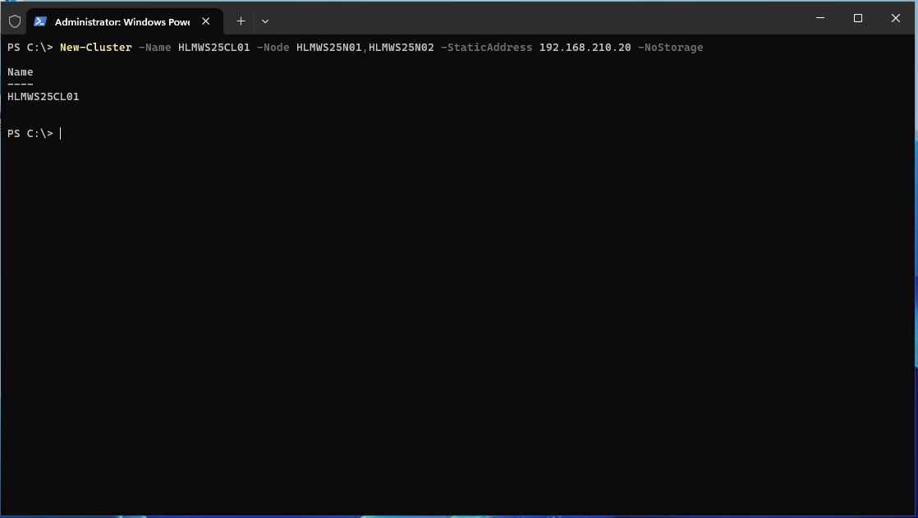The height and width of the screenshot is (518, 918).
Task: Click node name HLMWS25N02 in the command
Action: [401, 48]
